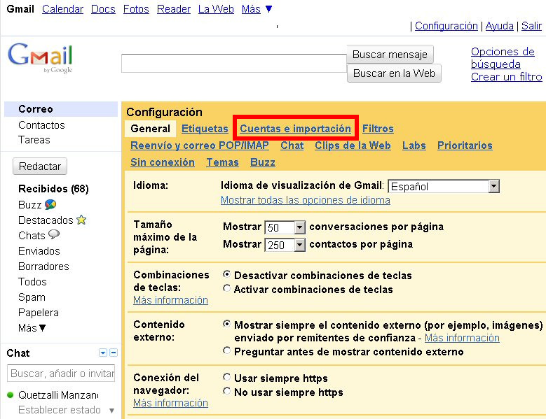Open the Cuentas e importación tab
This screenshot has height=419, width=546.
(x=295, y=129)
